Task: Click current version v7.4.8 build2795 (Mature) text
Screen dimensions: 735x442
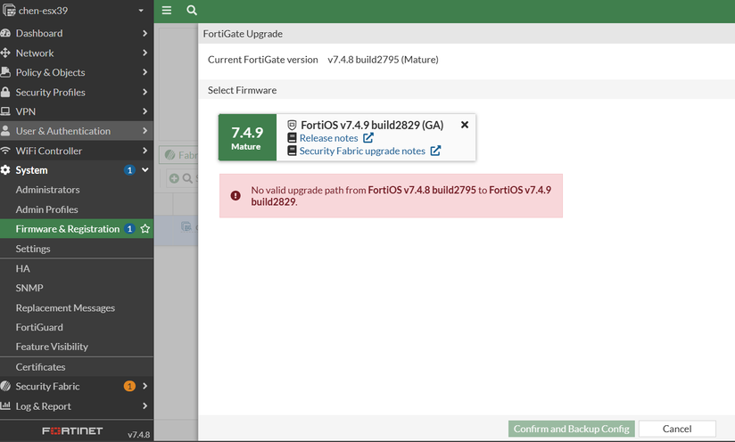Action: pyautogui.click(x=383, y=60)
